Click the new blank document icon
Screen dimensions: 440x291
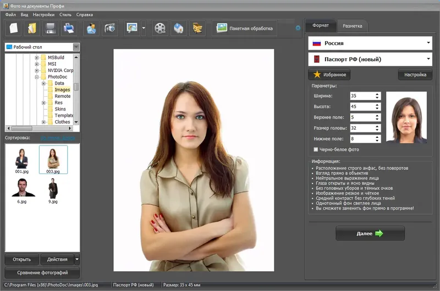pyautogui.click(x=14, y=28)
